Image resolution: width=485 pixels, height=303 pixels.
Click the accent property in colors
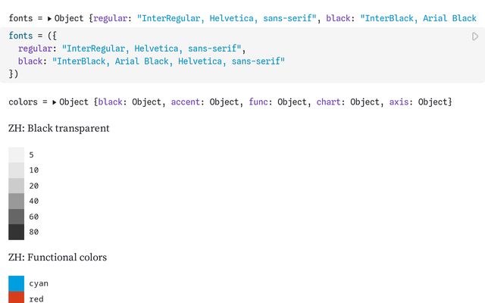point(186,102)
